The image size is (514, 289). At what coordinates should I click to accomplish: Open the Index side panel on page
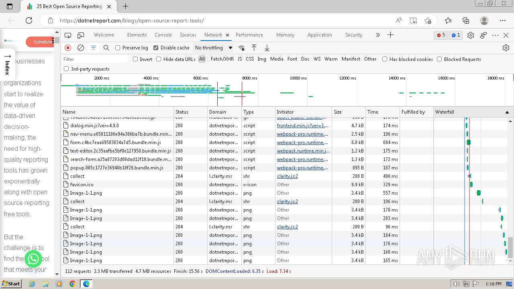pyautogui.click(x=7, y=64)
